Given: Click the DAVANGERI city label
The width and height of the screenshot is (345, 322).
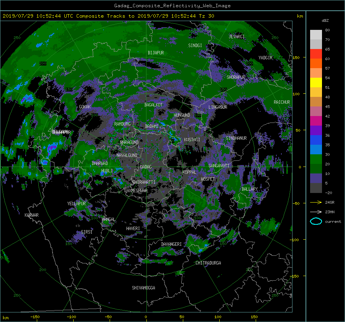Looking at the screenshot, I should (171, 244).
